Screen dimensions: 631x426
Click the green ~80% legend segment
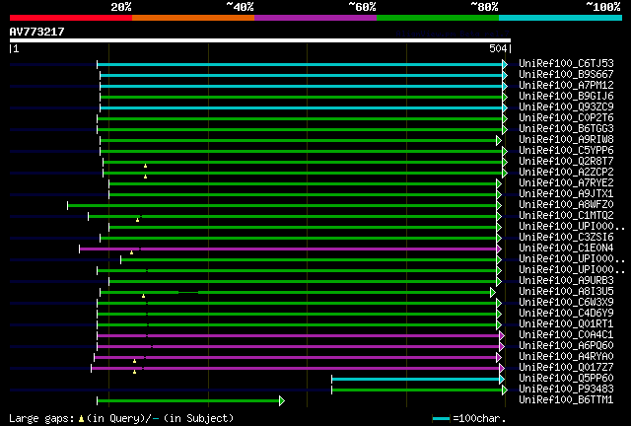pos(438,18)
